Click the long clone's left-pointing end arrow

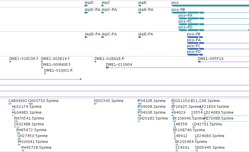pos(80,79)
